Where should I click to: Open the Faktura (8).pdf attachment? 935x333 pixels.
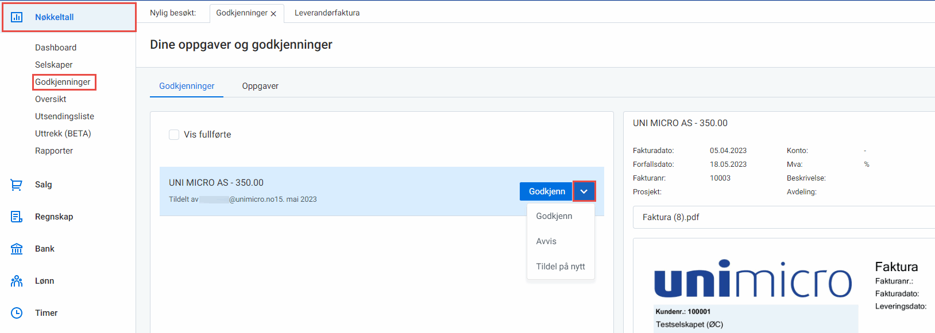point(671,217)
